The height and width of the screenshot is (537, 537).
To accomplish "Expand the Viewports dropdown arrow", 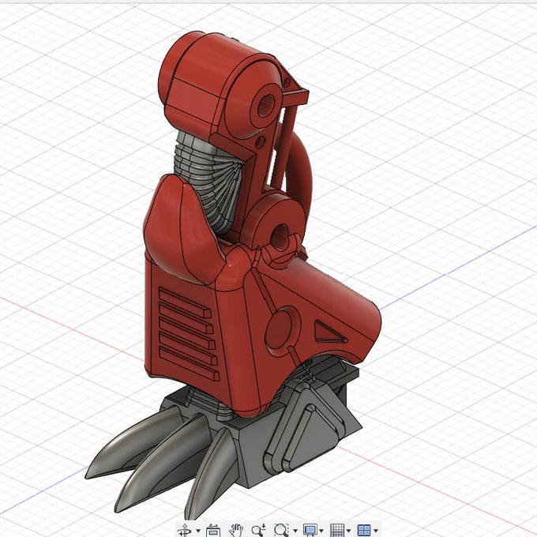I will pos(376,531).
